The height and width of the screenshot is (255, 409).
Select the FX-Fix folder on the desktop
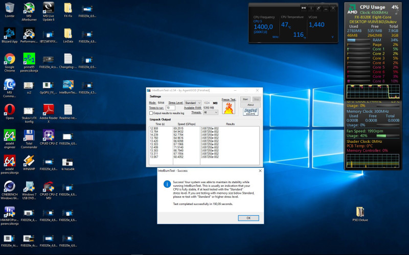(68, 8)
